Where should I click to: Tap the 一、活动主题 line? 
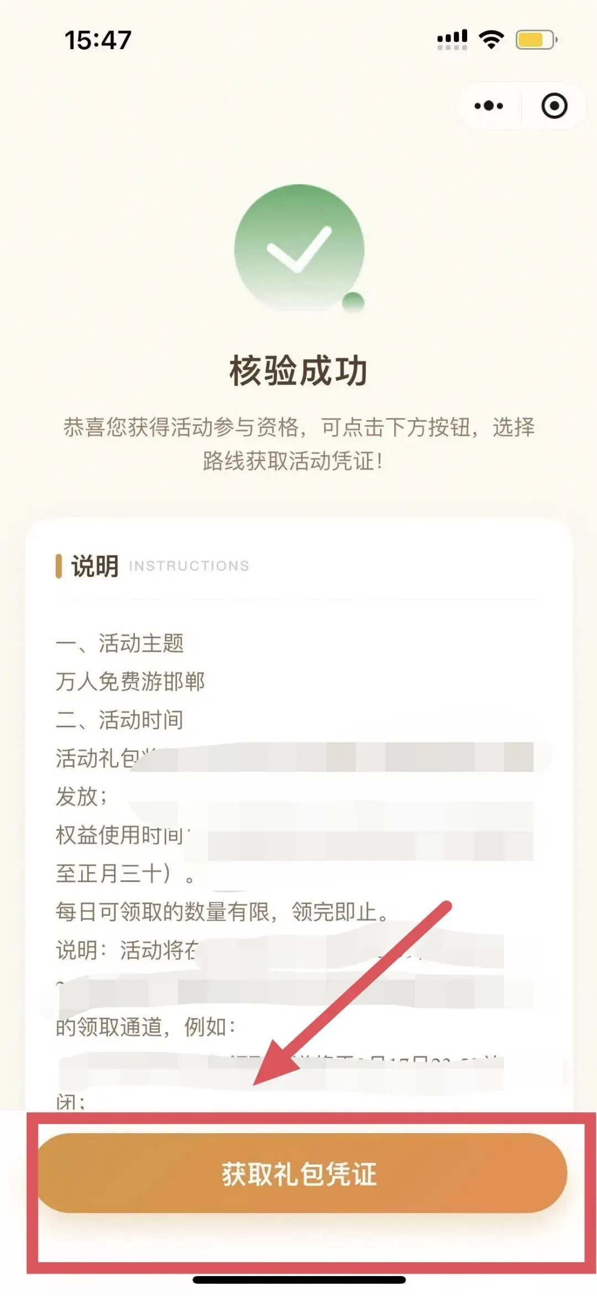119,643
